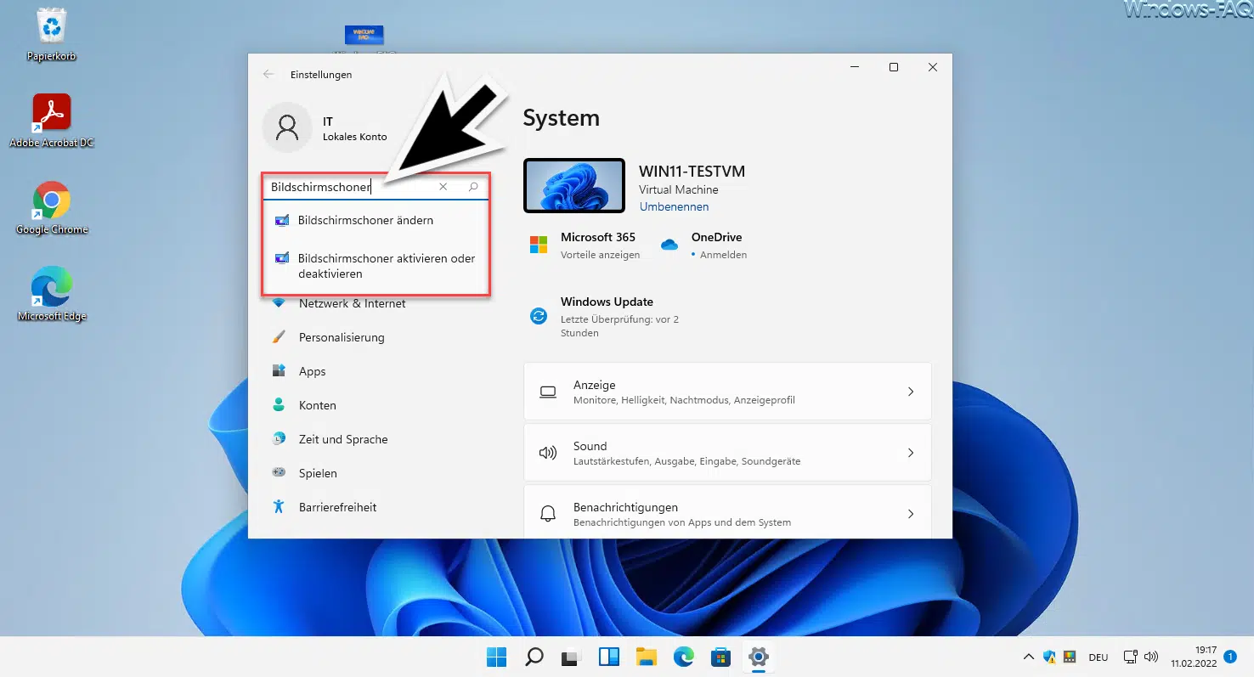1254x677 pixels.
Task: Click the magnifier icon in the settings search box
Action: click(x=473, y=187)
